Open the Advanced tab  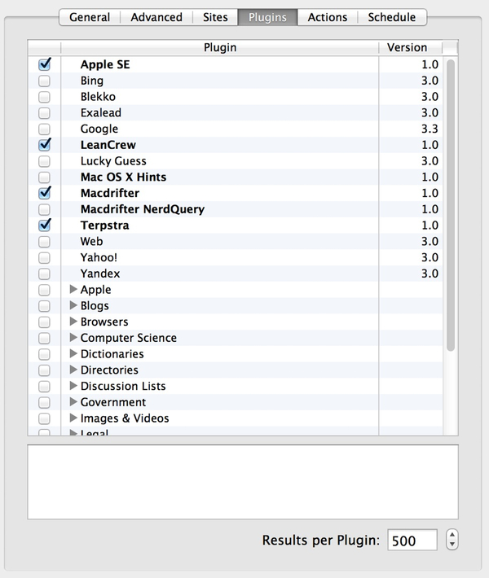pos(156,17)
